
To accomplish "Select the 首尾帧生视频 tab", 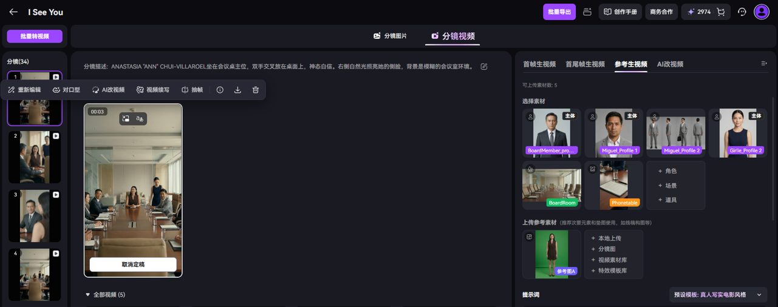I will coord(585,64).
